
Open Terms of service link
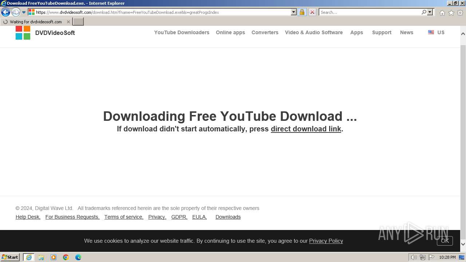[x=124, y=217]
